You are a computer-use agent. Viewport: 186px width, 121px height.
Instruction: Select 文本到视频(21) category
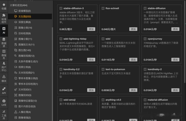pyautogui.click(x=26, y=73)
